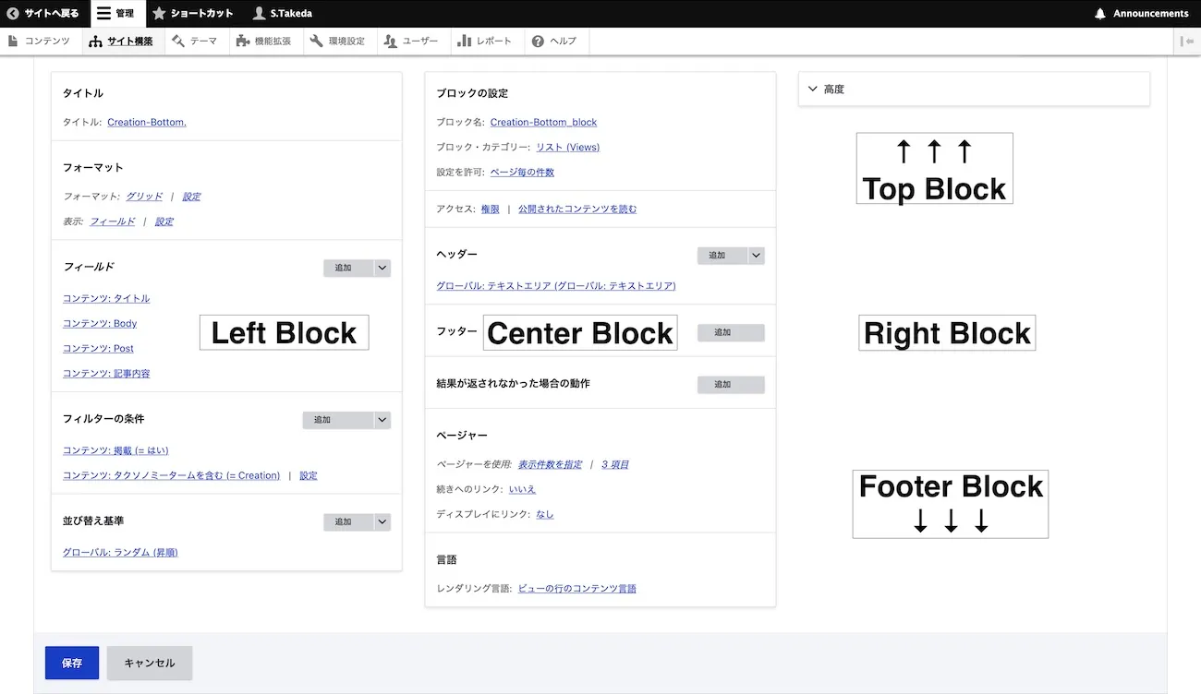Expand the 高度 section
This screenshot has width=1201, height=694.
click(974, 90)
